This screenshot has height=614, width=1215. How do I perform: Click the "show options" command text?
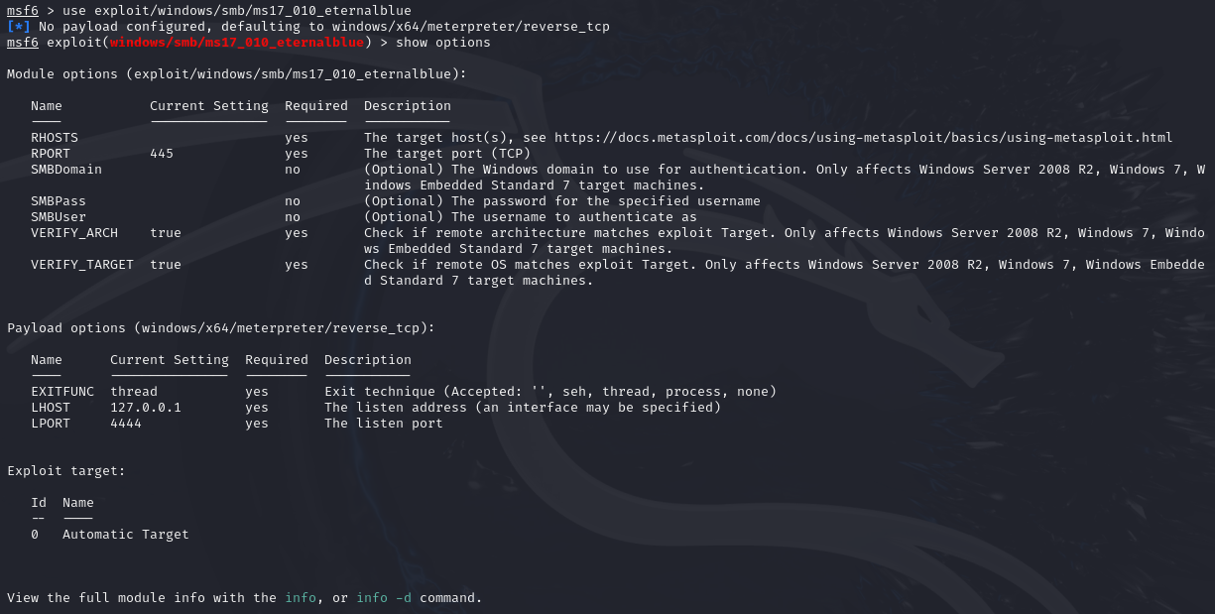443,43
